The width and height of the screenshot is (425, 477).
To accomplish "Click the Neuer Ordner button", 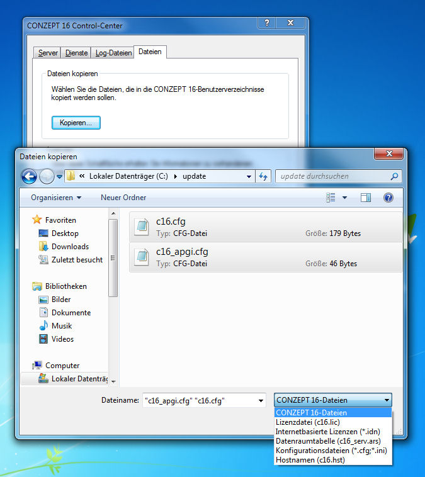I will click(x=123, y=198).
